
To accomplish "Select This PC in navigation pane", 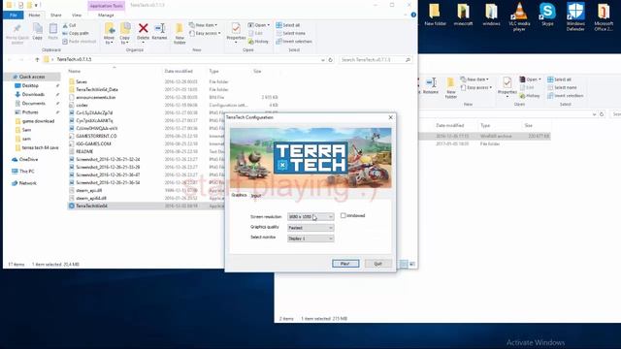I will pos(26,172).
